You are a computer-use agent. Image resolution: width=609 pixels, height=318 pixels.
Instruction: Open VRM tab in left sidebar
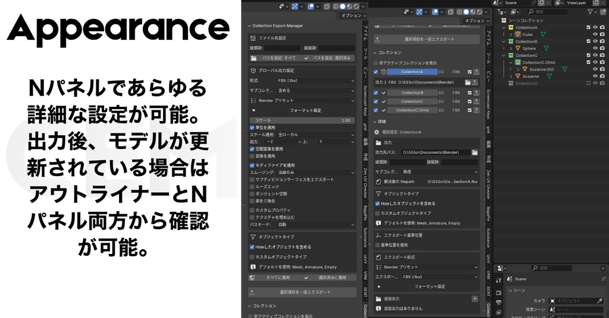365,275
